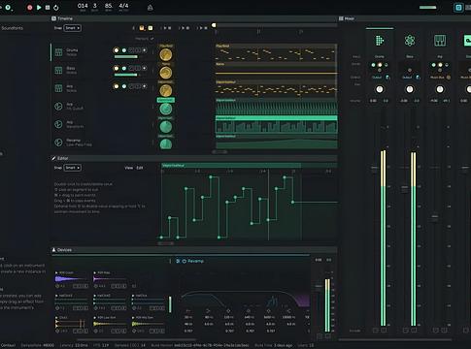Expand the 909 Ride sample pad
The image size is (471, 349).
[94, 272]
